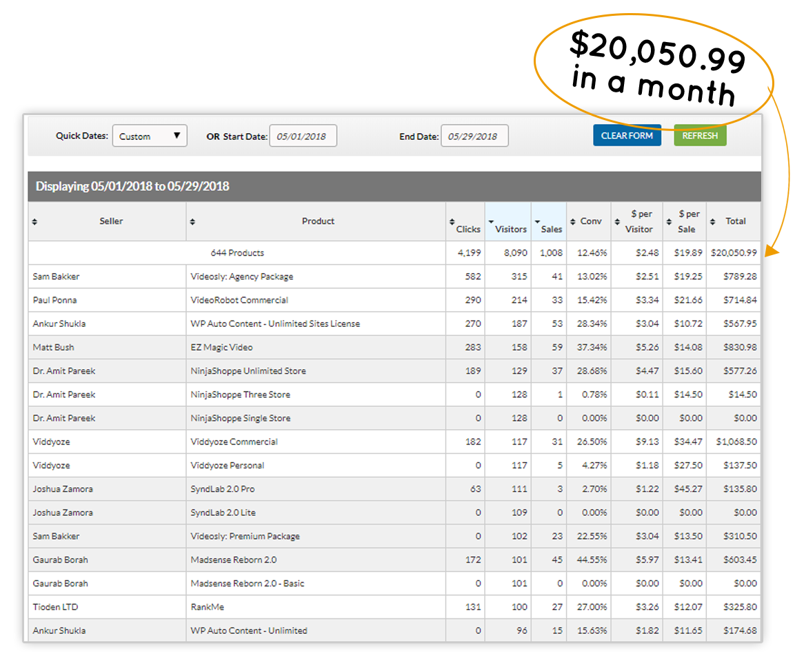The image size is (795, 664).
Task: Click the Visitors column header label
Action: [x=510, y=229]
